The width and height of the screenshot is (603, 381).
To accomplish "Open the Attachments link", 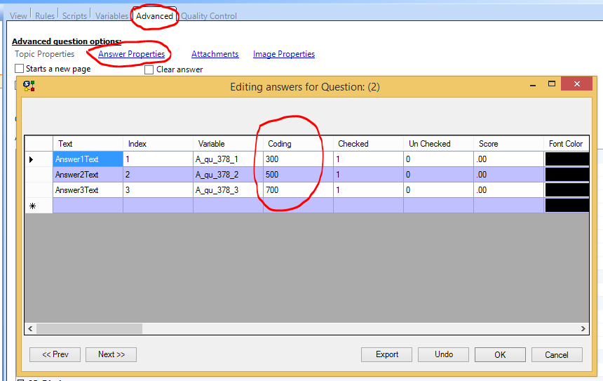I will coord(215,54).
